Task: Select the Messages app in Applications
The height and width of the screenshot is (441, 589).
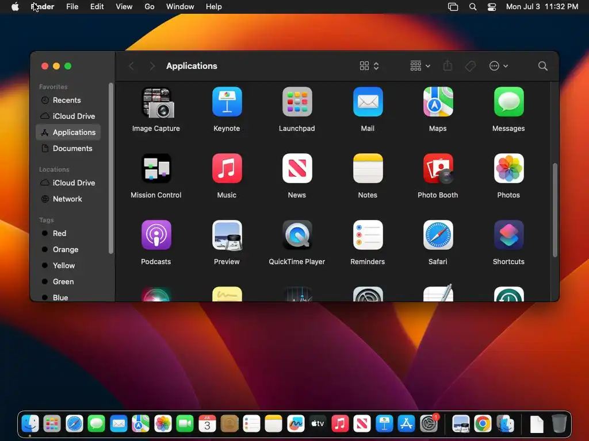Action: coord(508,102)
